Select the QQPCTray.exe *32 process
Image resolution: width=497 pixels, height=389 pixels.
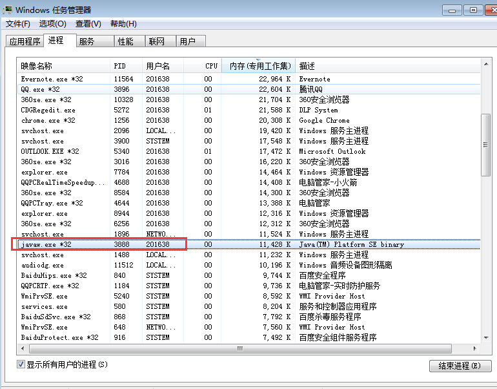coord(249,203)
